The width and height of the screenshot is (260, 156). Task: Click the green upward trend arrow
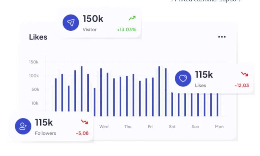click(x=132, y=18)
